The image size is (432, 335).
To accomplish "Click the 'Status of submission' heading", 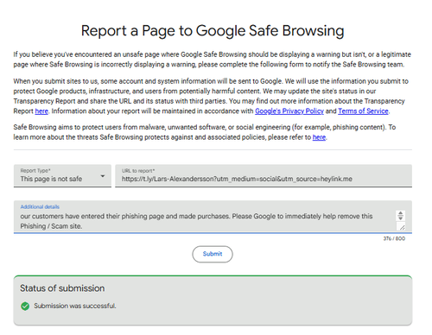I will point(62,288).
